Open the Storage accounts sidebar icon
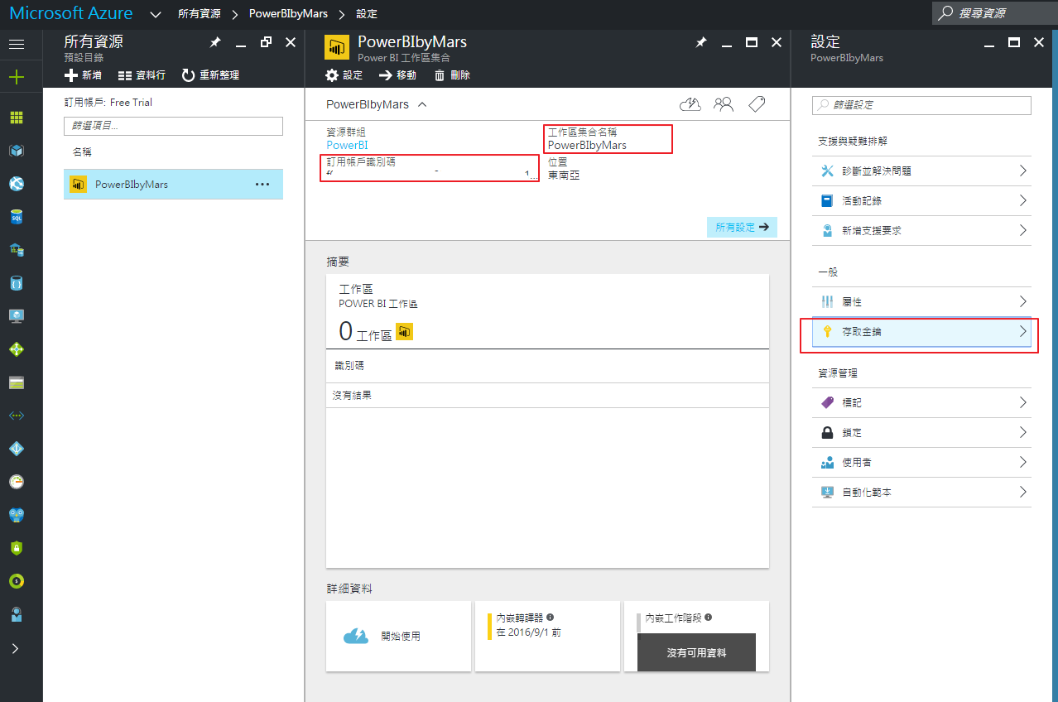 coord(17,382)
